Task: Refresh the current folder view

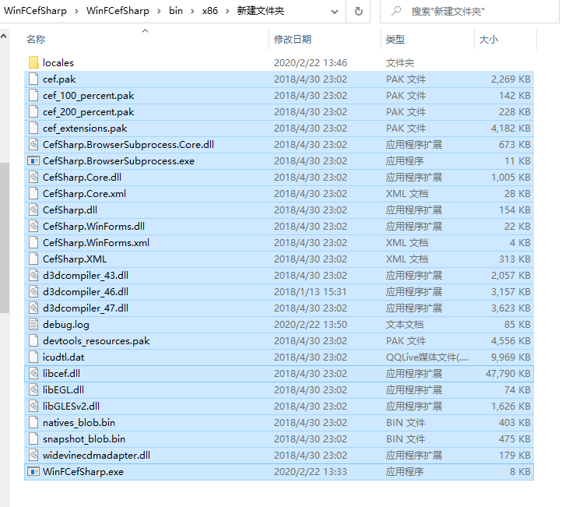Action: point(358,11)
